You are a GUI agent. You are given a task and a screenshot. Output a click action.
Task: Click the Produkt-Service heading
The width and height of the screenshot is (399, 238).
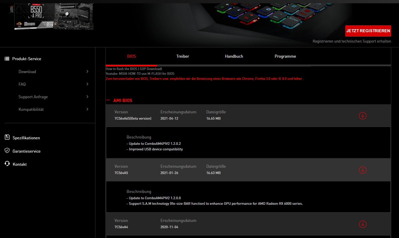coord(27,59)
